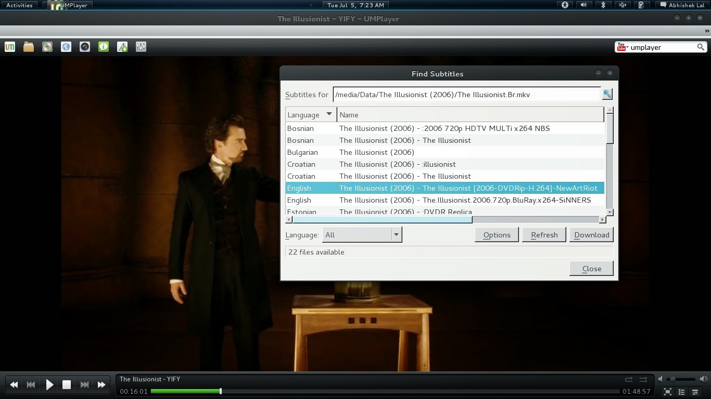This screenshot has width=711, height=399.
Task: Expand the hidden menu overflow chevron
Action: (707, 31)
